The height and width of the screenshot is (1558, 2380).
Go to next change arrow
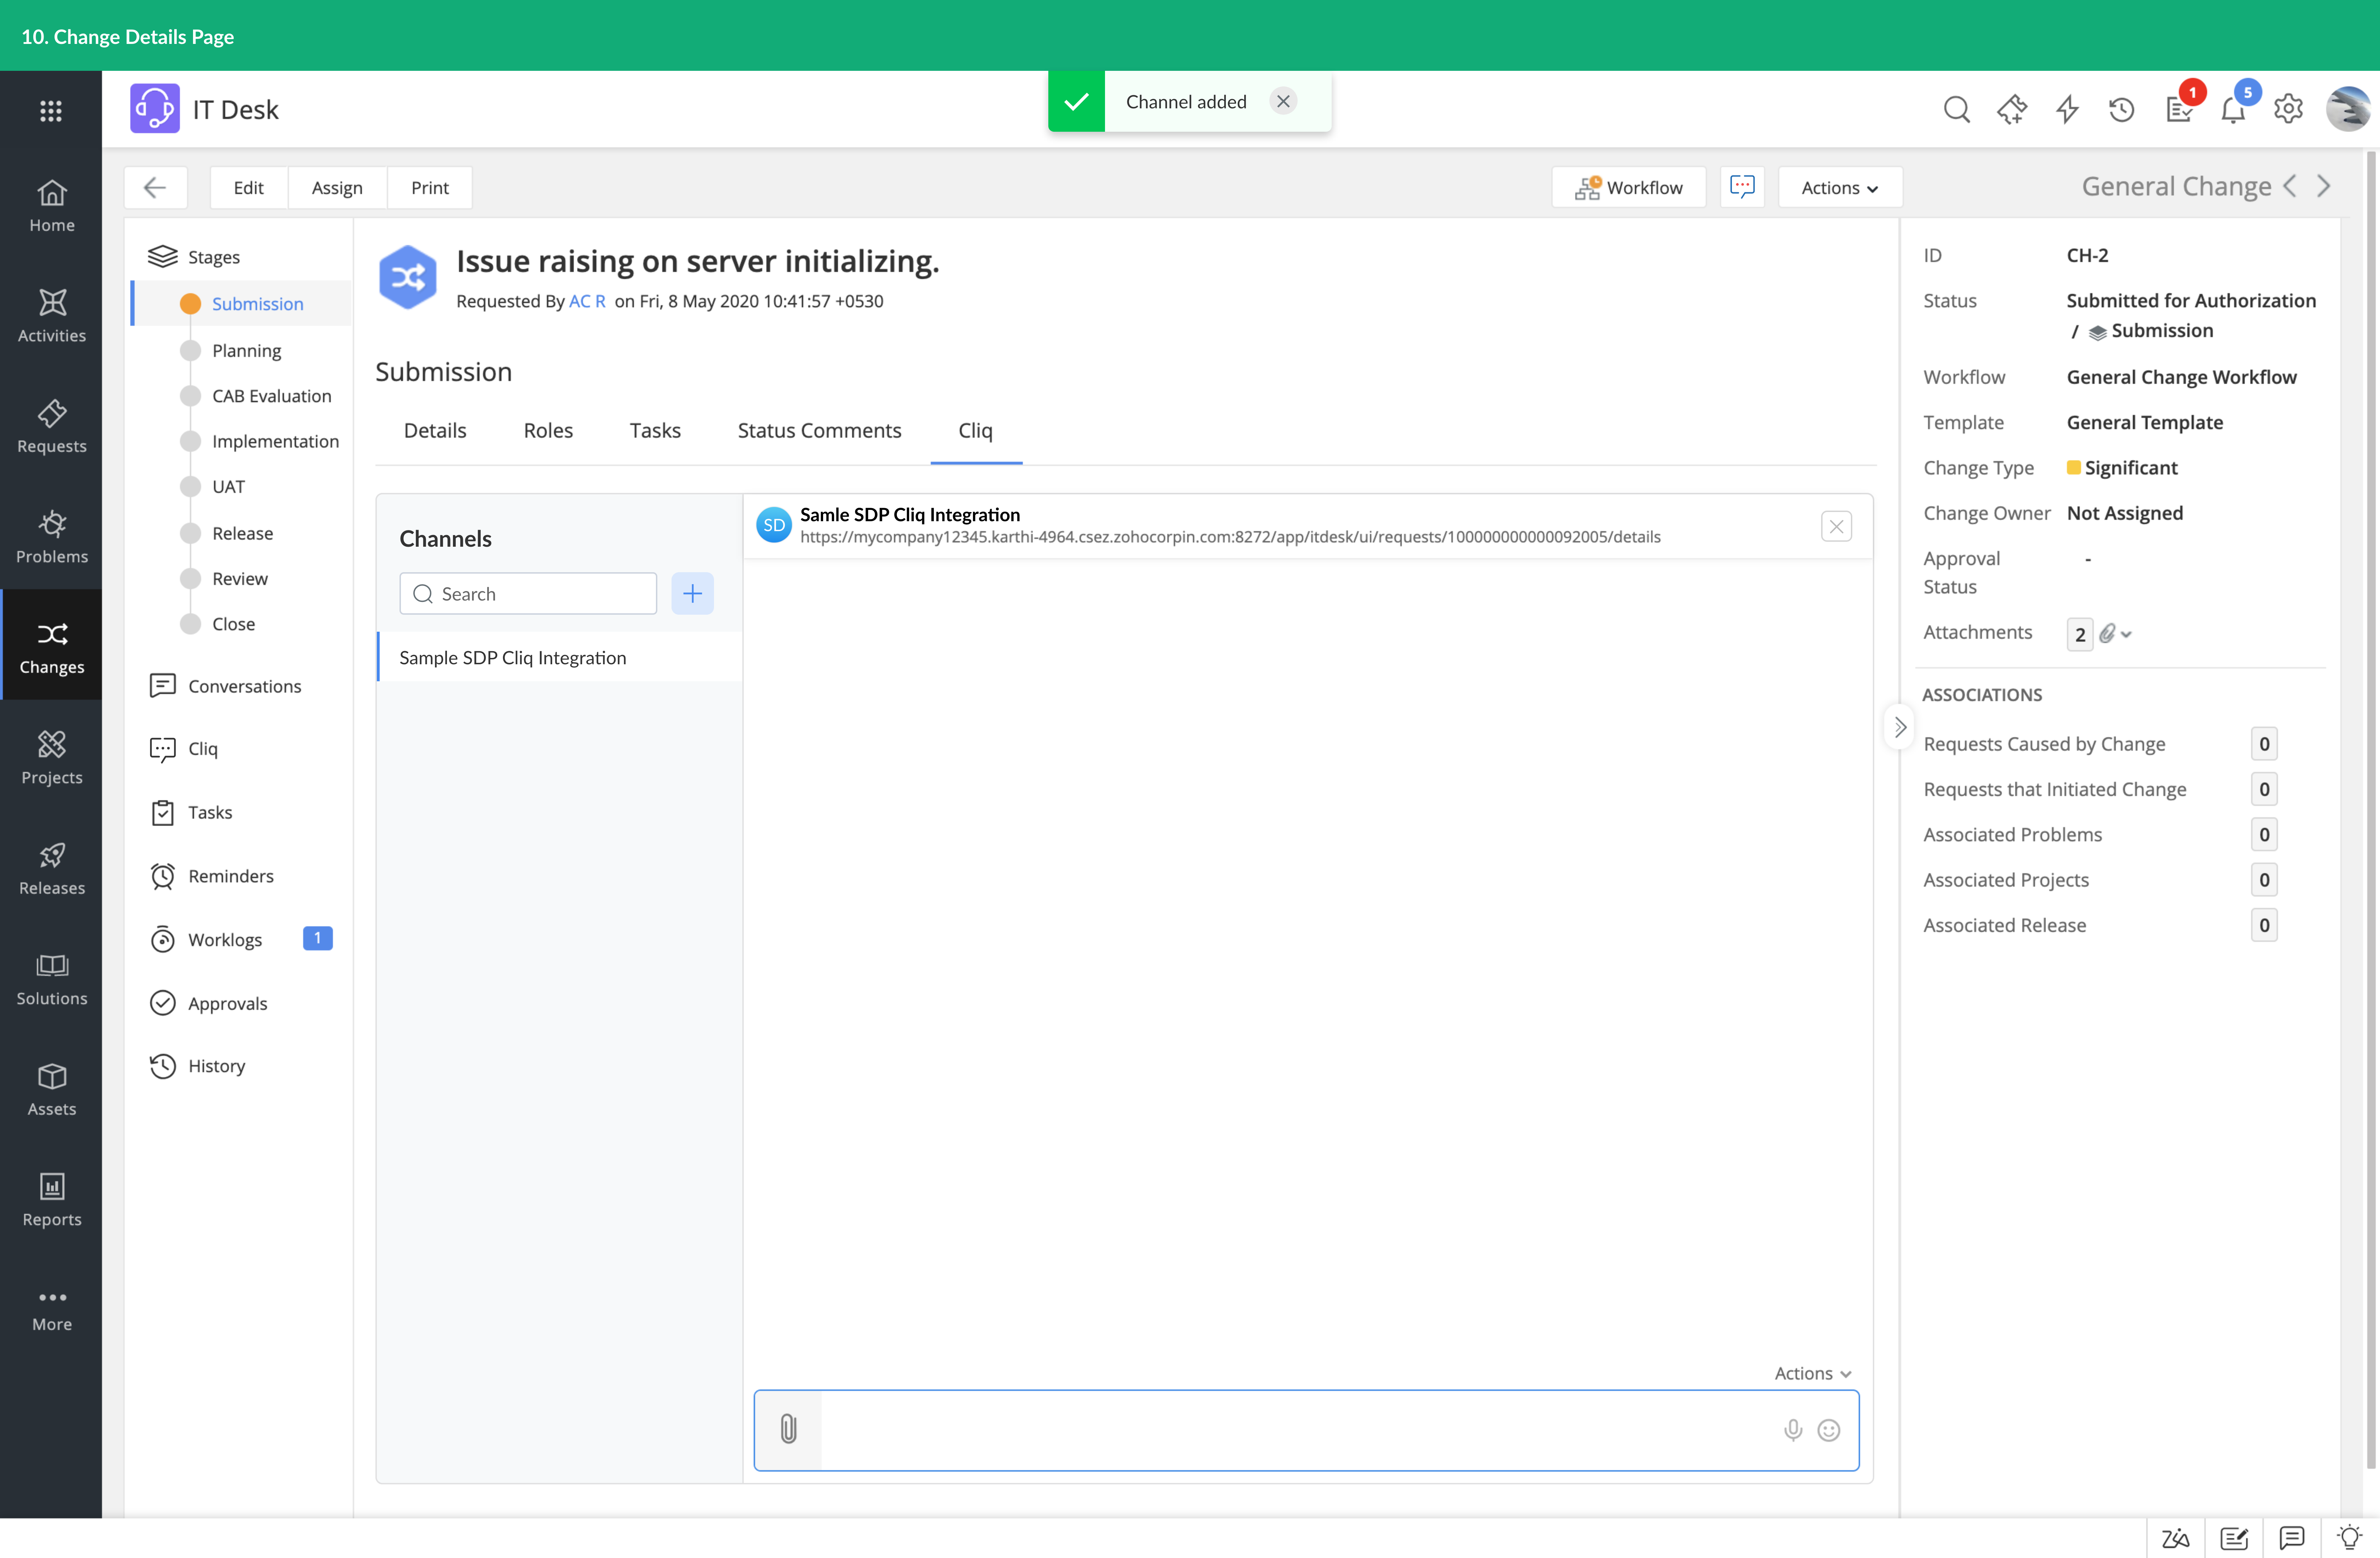tap(2324, 186)
